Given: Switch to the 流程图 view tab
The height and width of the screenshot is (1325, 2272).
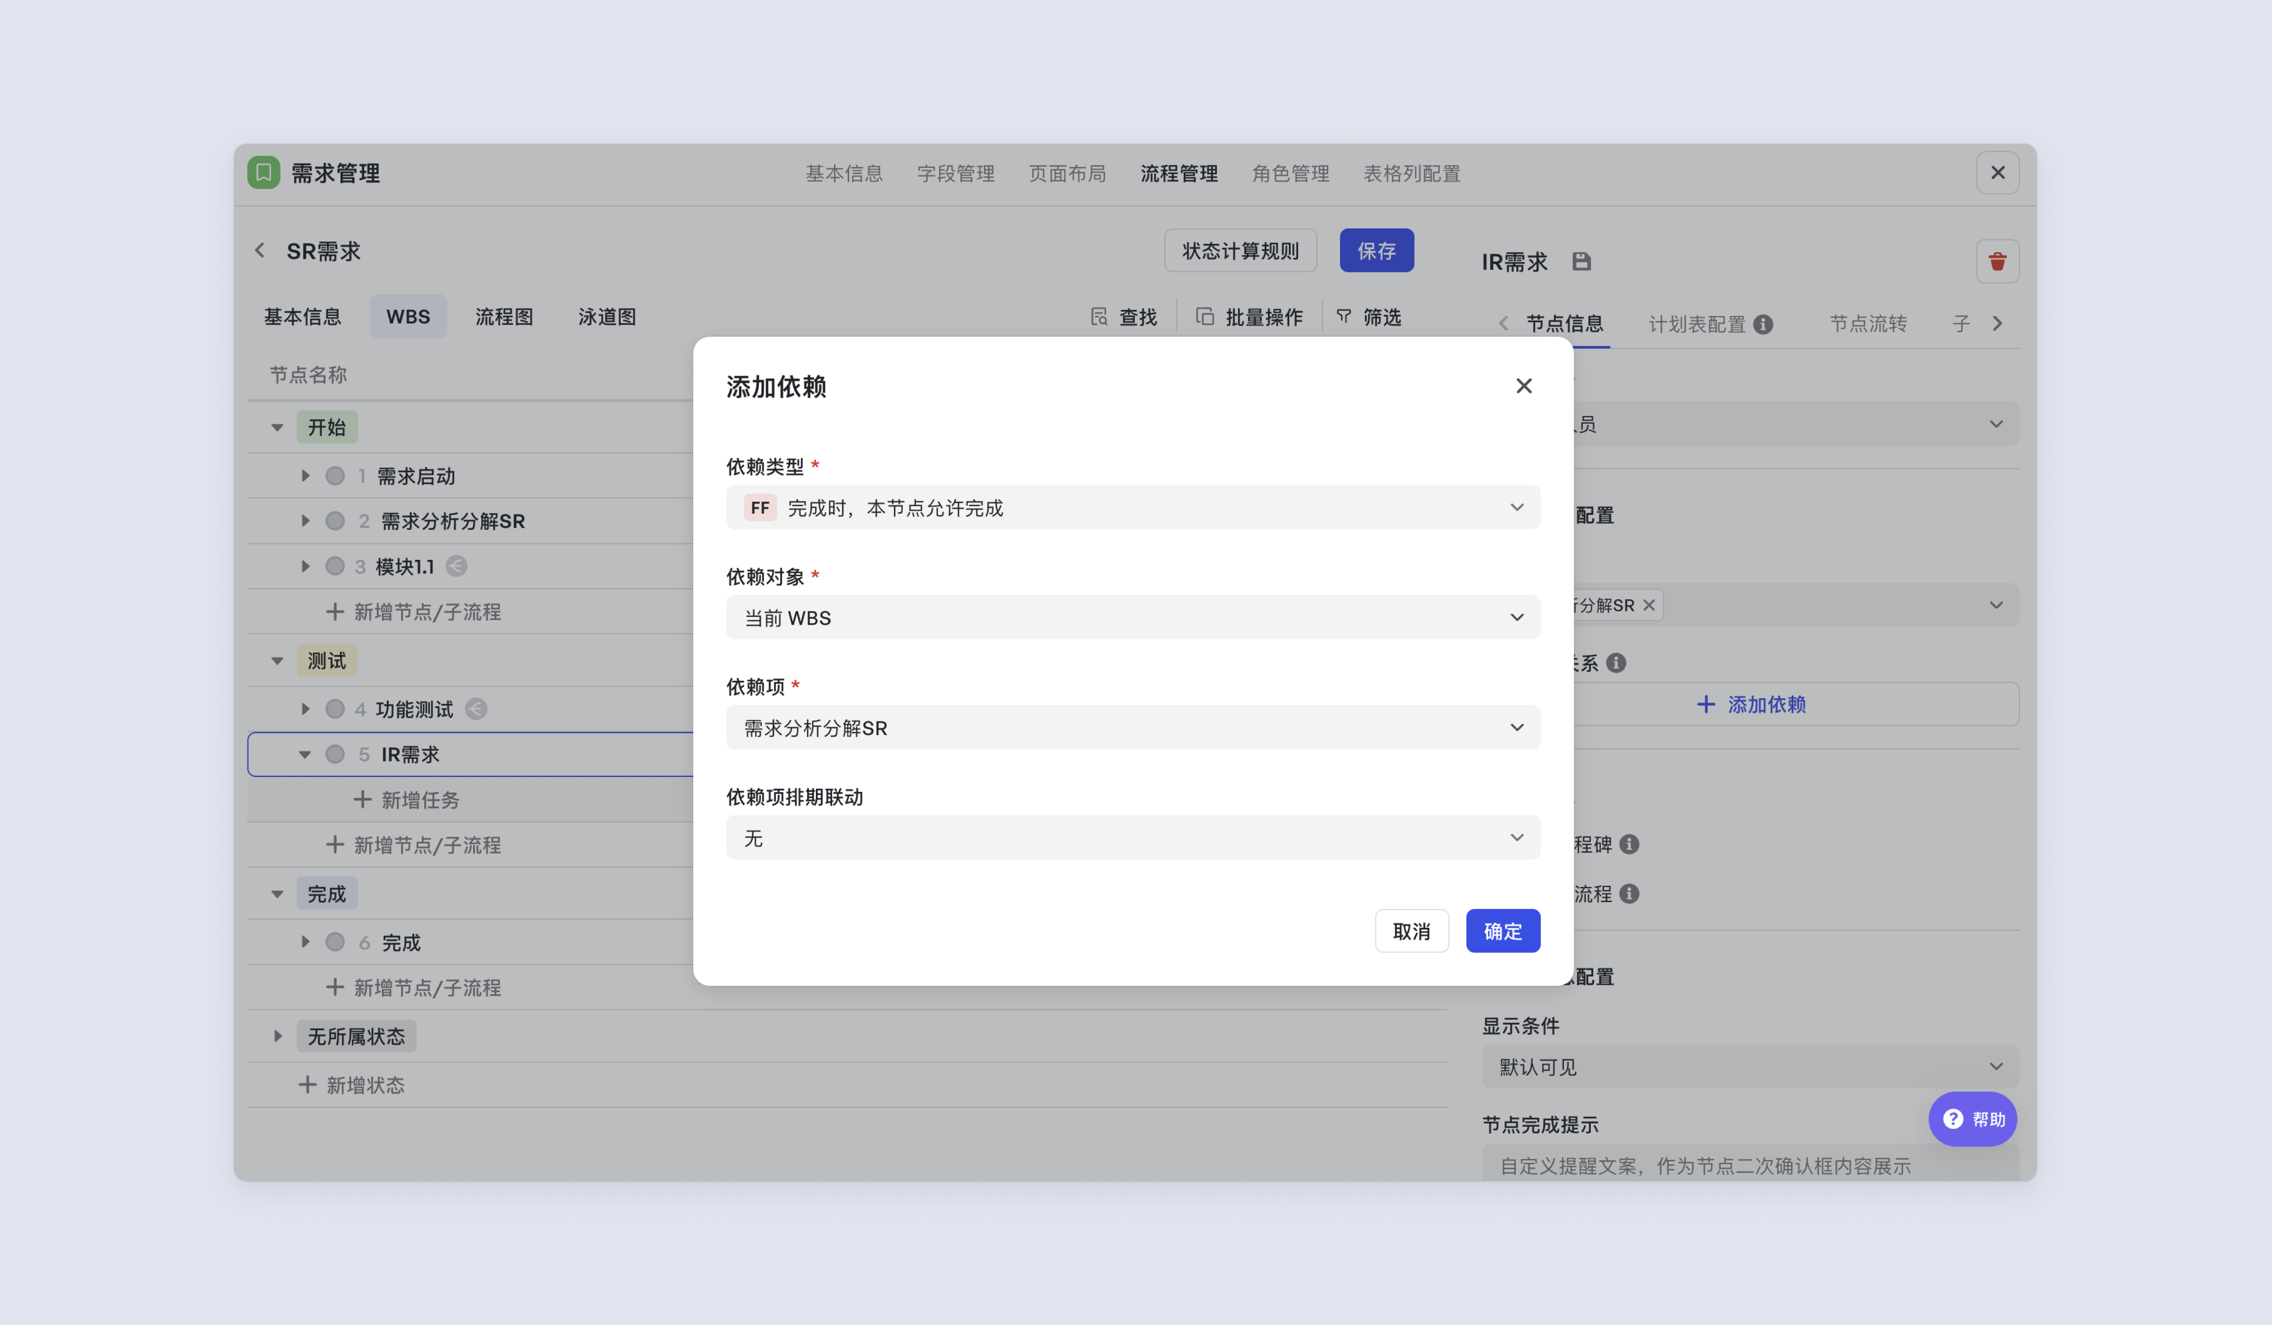Looking at the screenshot, I should 504,316.
